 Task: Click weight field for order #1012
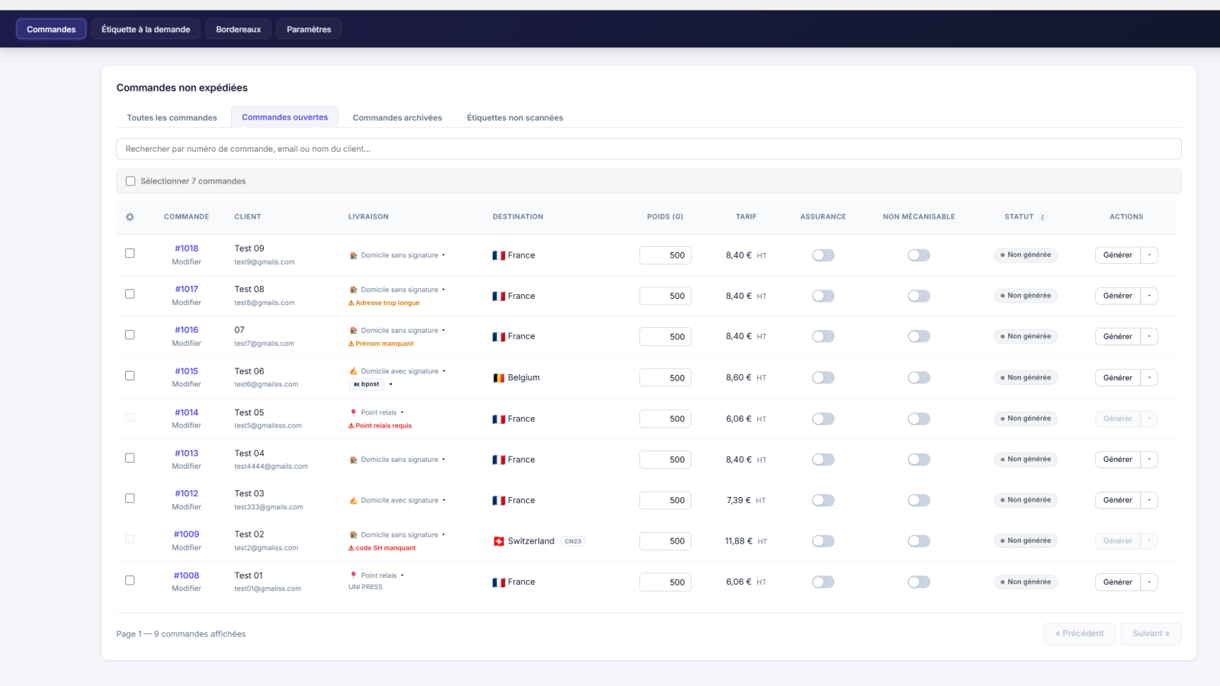coord(665,501)
